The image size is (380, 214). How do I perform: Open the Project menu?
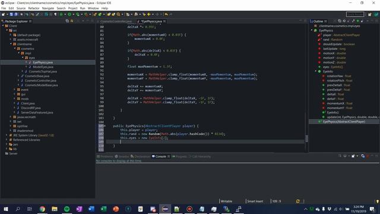(x=72, y=8)
